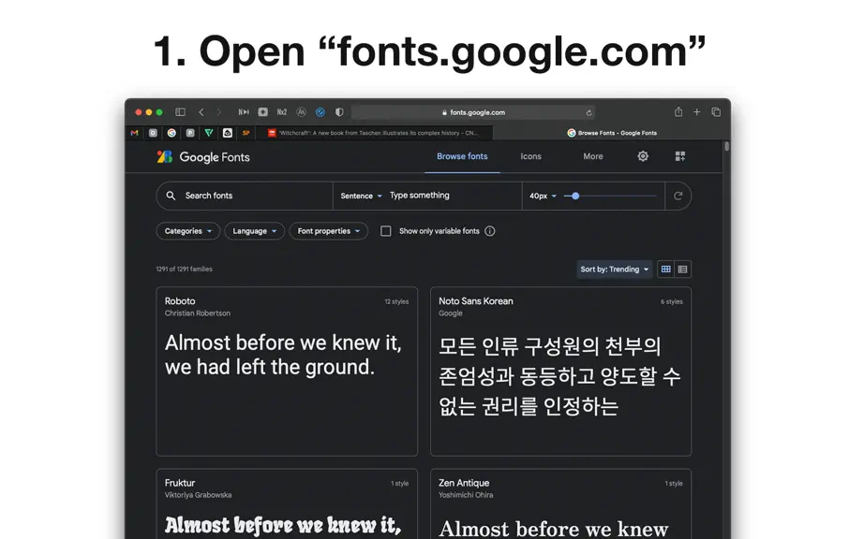Click variable fonts info icon

[490, 231]
